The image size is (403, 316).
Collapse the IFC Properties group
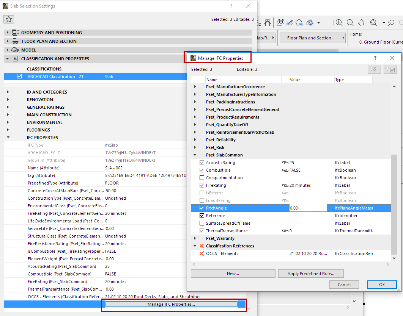(8, 138)
